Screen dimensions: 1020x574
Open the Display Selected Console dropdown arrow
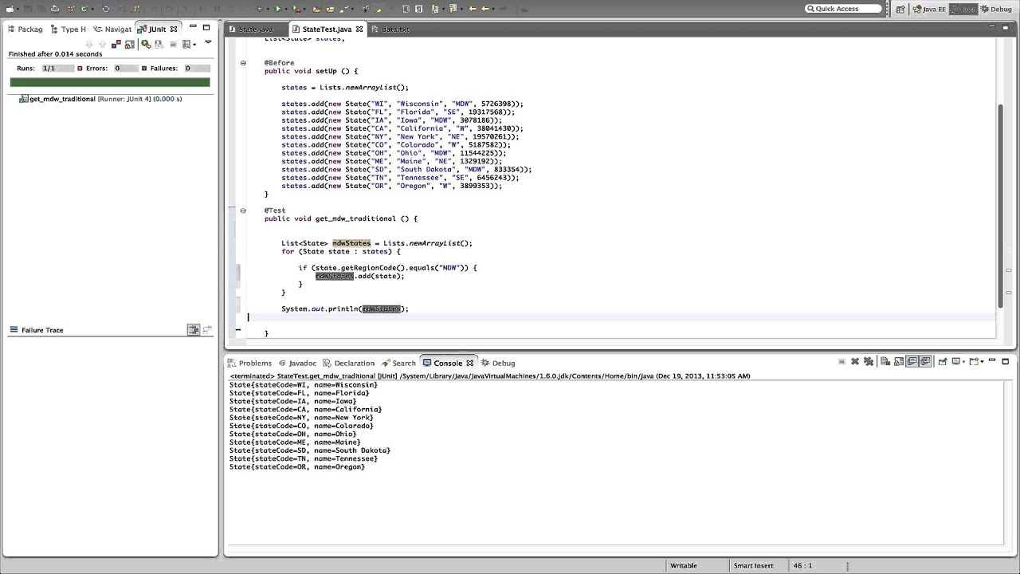pos(964,362)
